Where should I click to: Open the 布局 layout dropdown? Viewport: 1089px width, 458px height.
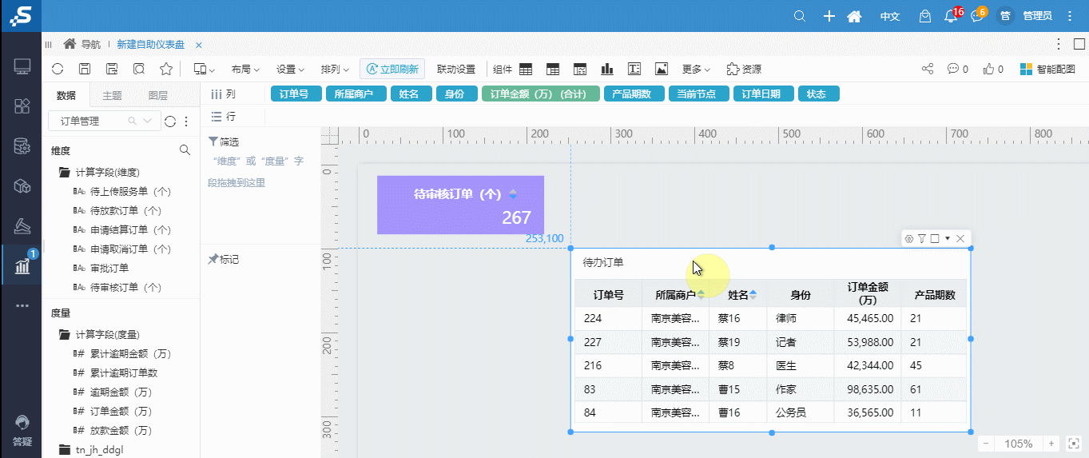[x=245, y=69]
